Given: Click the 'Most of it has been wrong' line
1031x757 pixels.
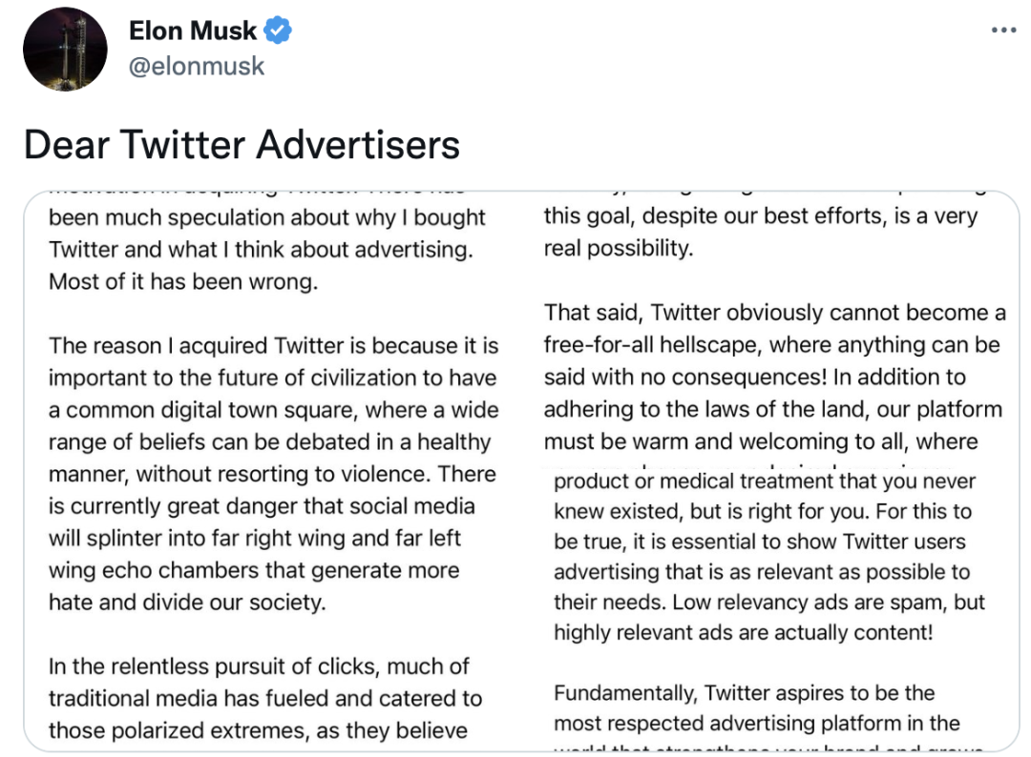Looking at the screenshot, I should tap(183, 281).
